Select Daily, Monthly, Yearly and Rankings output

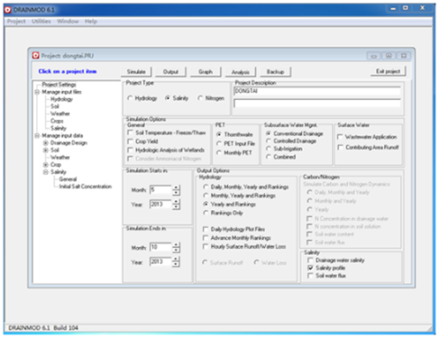pos(205,187)
